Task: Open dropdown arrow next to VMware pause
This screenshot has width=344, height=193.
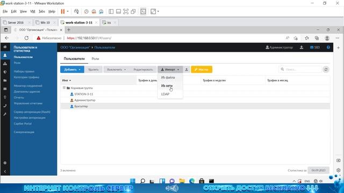Action: (68, 11)
